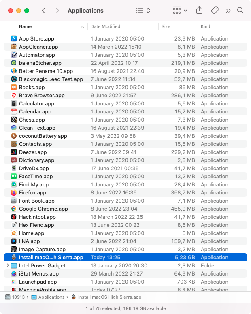This screenshot has height=314, width=251.
Task: Select the Font Book.app row
Action: (x=125, y=201)
